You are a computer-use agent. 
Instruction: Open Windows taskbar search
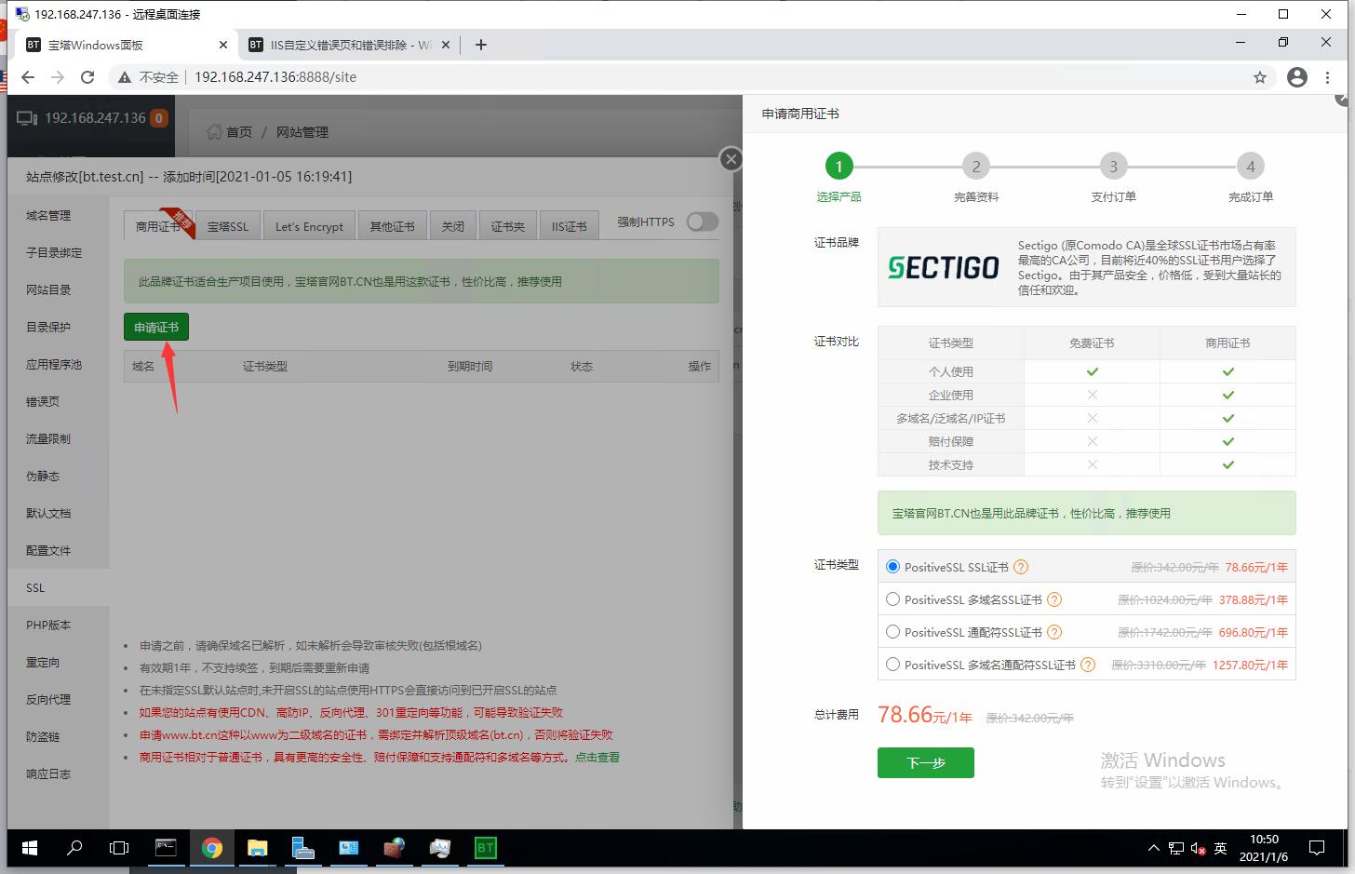point(74,848)
